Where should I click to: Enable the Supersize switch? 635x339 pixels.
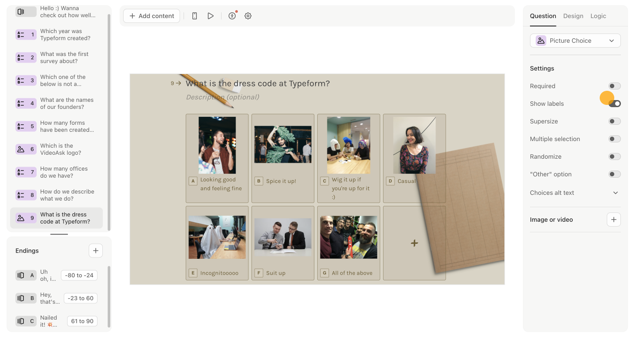[x=615, y=121]
